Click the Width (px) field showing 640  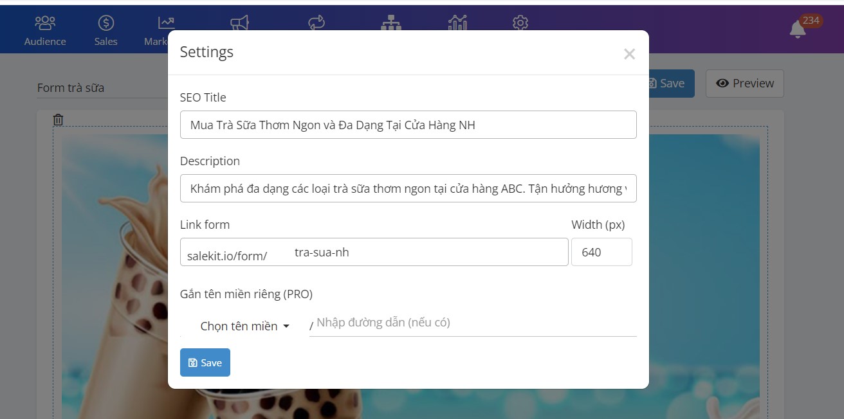click(601, 252)
